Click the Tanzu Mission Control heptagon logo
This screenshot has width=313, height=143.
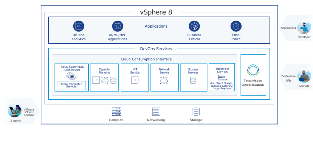253,70
